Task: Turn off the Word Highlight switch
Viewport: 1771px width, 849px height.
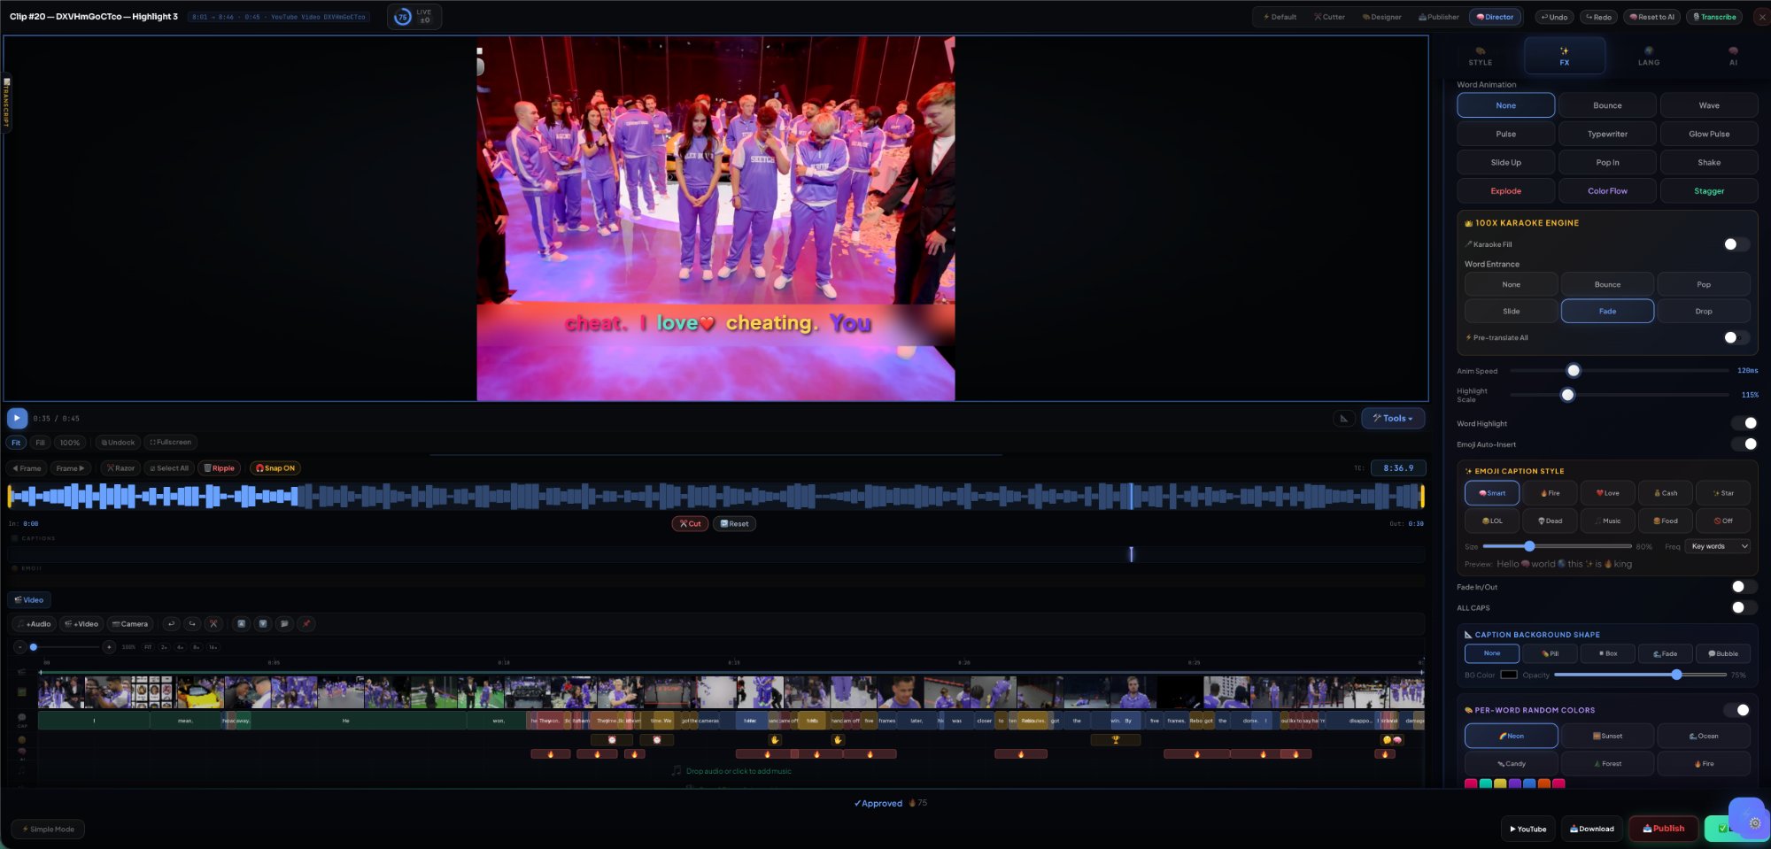Action: (1745, 423)
